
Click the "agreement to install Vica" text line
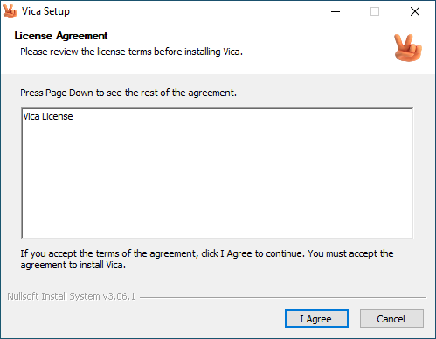coord(73,265)
